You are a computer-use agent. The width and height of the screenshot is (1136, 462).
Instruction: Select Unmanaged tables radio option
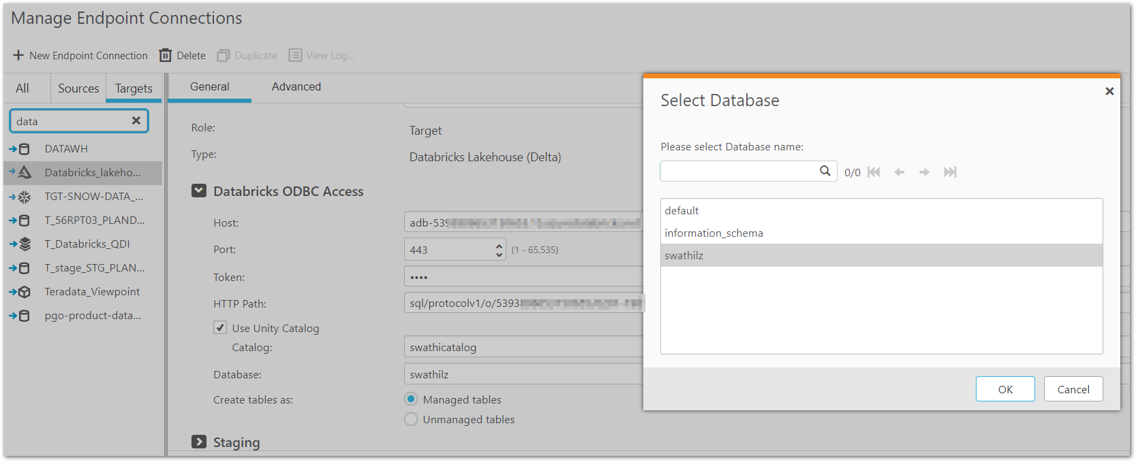(411, 419)
